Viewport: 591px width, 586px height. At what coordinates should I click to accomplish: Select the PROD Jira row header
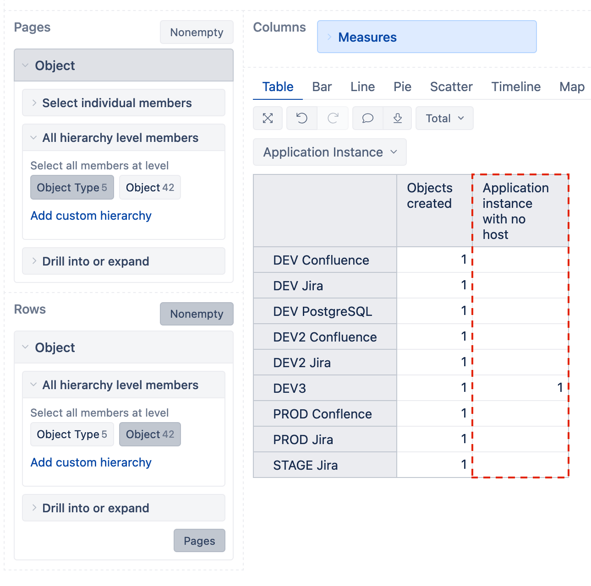[325, 439]
